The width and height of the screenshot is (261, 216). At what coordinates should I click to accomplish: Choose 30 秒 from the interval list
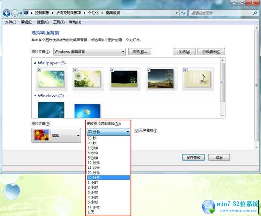108,143
